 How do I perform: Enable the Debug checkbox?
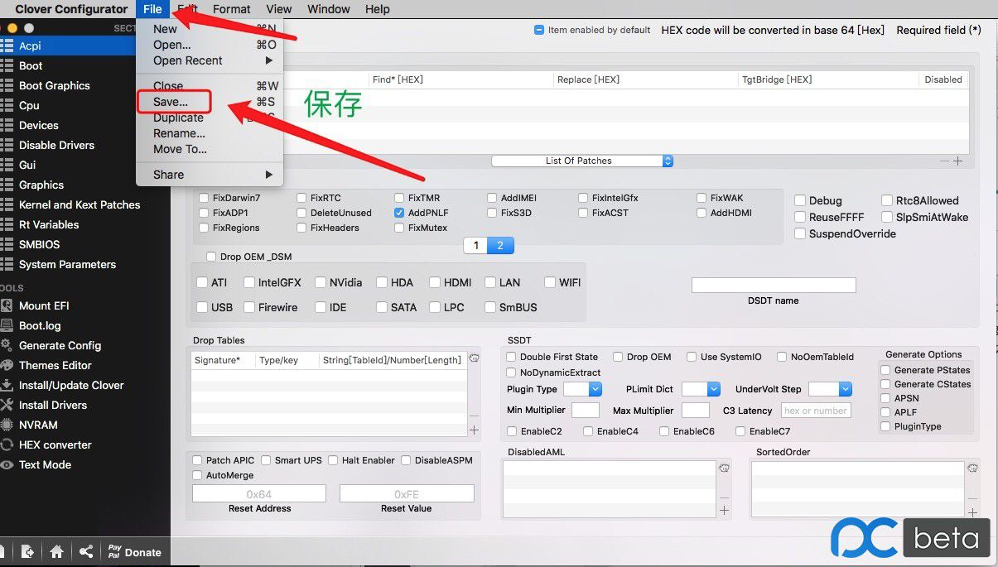click(800, 200)
